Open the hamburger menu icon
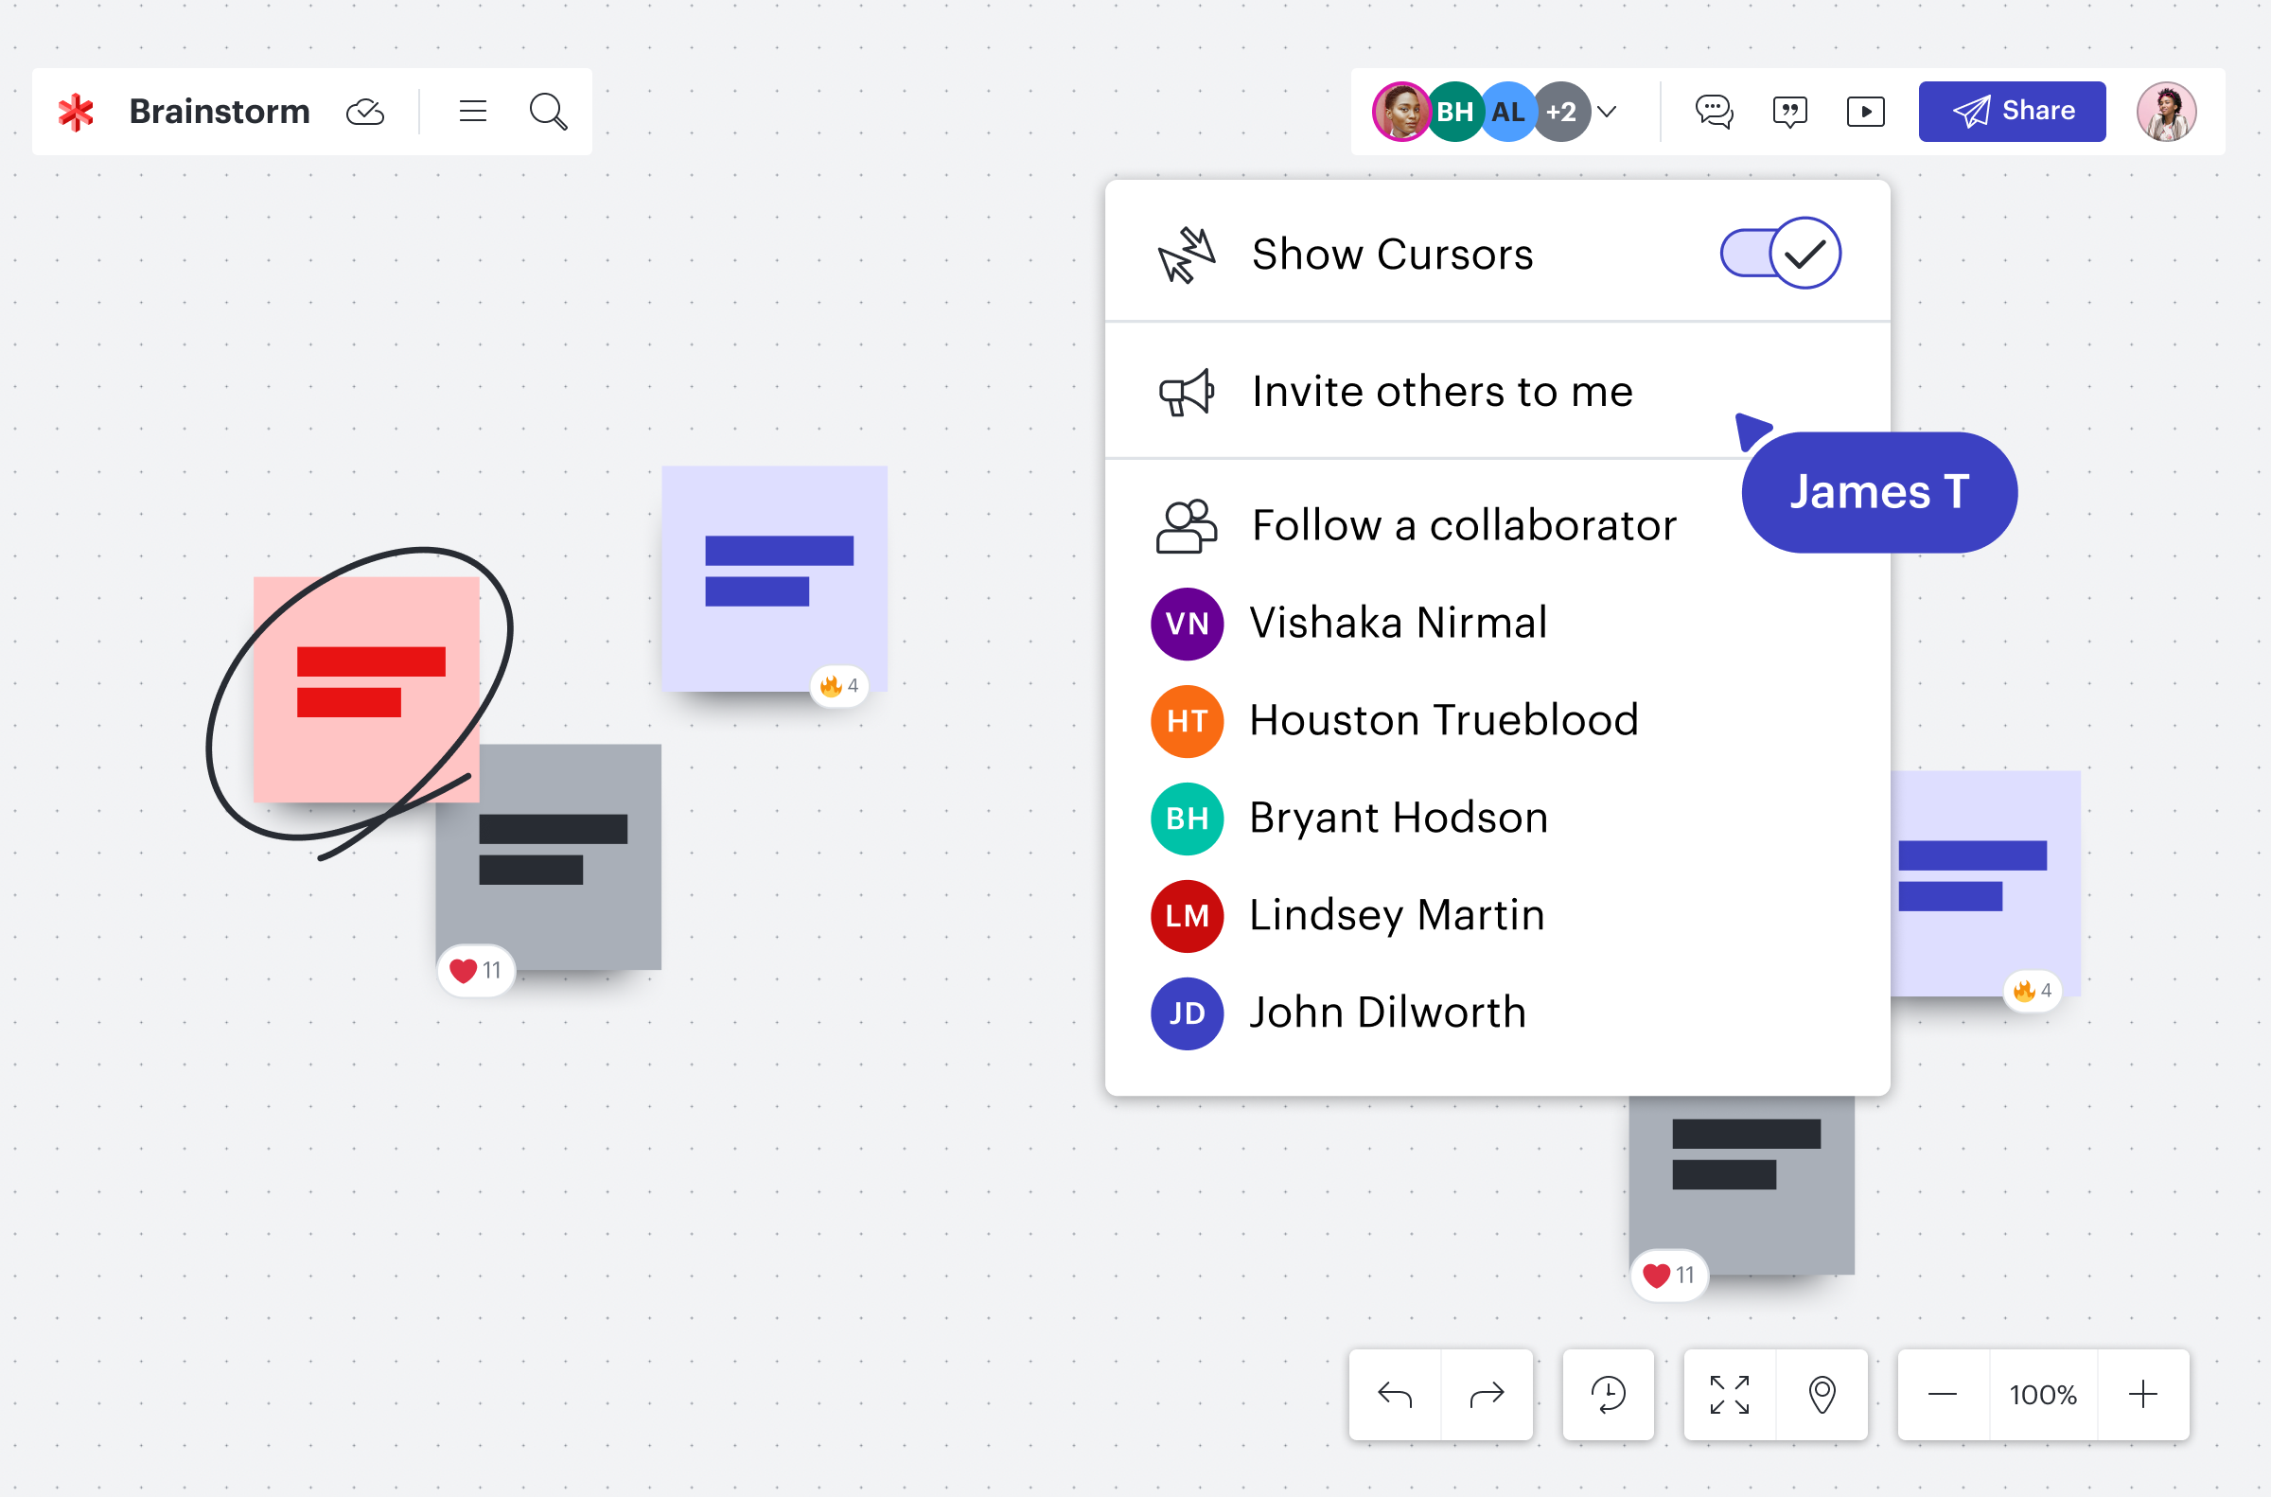The width and height of the screenshot is (2271, 1497). pos(472,112)
